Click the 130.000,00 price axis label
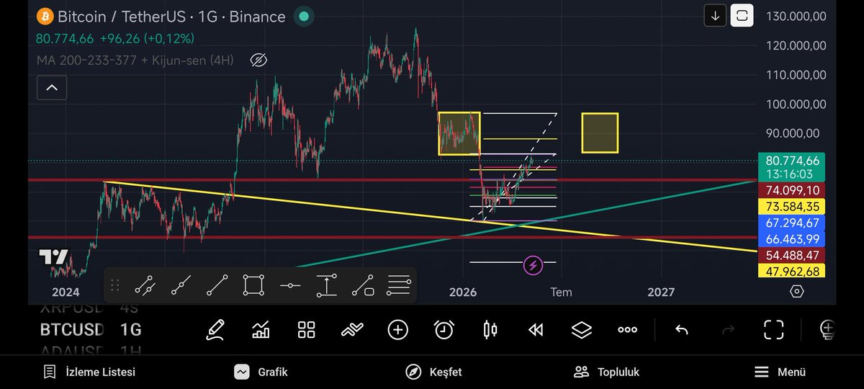The height and width of the screenshot is (389, 864). coord(796,15)
